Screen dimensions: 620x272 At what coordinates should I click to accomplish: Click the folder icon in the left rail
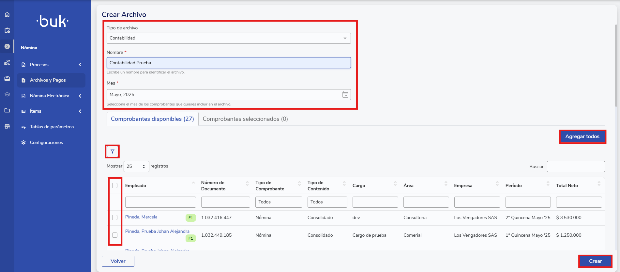7,110
